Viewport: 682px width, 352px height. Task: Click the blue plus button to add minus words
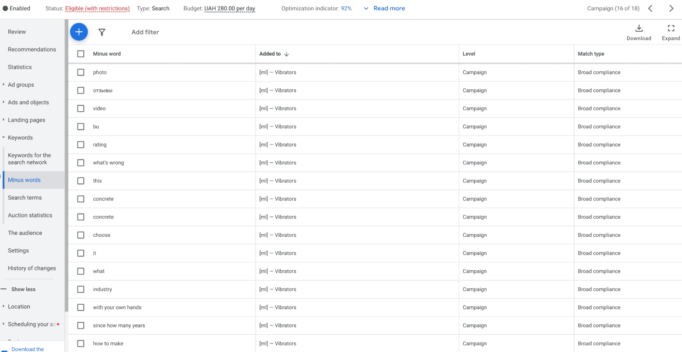pyautogui.click(x=79, y=32)
